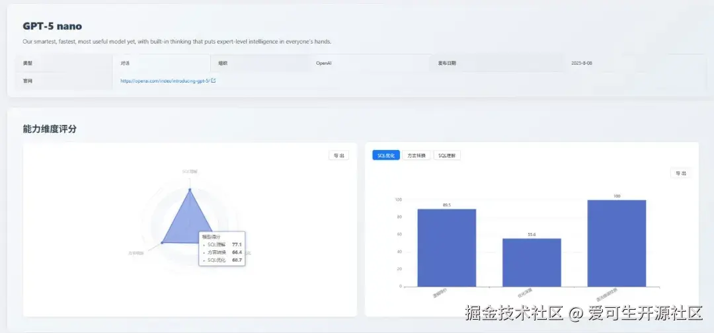Click the 能力维度评分 section heading
Viewport: 714px width, 333px height.
50,129
